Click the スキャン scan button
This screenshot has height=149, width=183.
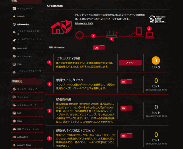130,62
